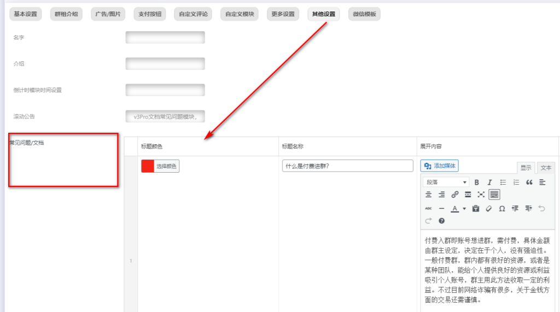
Task: Decrease paragraph indent
Action: tap(515, 209)
